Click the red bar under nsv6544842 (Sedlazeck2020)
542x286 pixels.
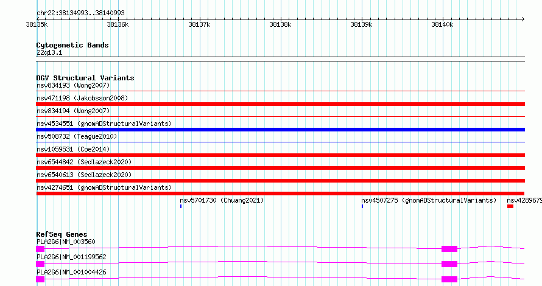(x=280, y=168)
